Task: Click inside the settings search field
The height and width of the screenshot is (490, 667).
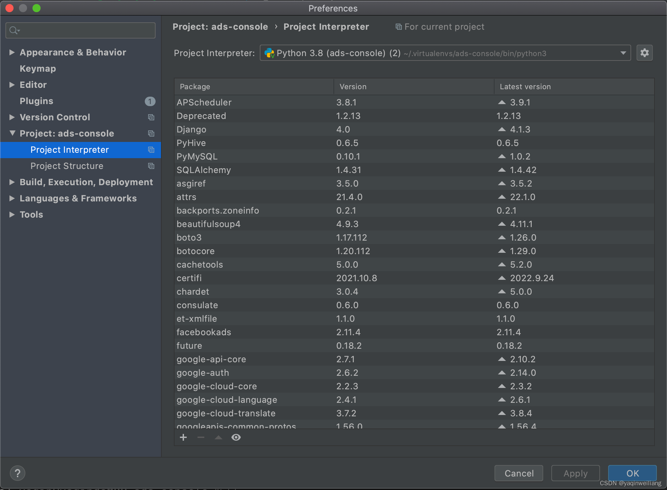Action: pyautogui.click(x=80, y=30)
